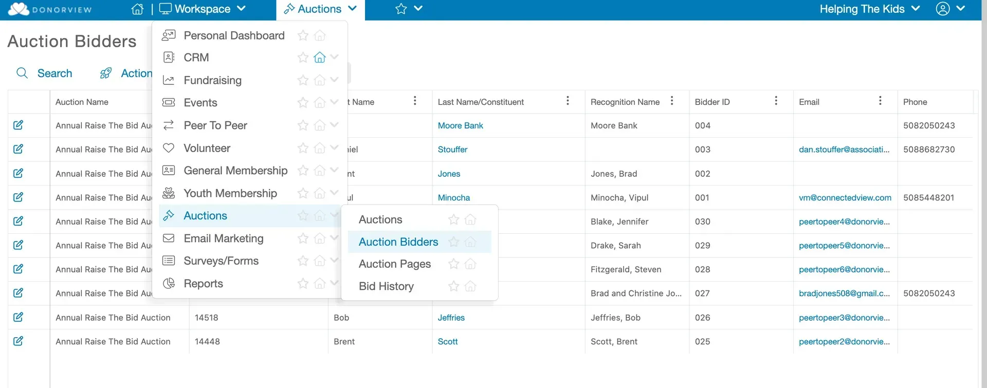The height and width of the screenshot is (388, 987).
Task: Open the Scott constituent link
Action: pyautogui.click(x=448, y=342)
